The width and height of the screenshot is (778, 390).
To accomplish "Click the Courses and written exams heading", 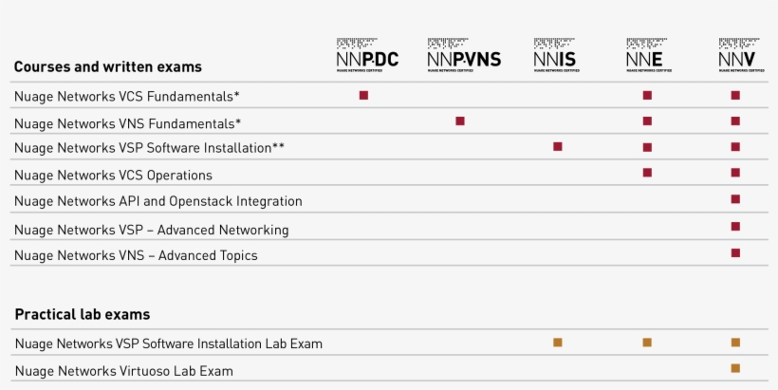I will click(107, 67).
